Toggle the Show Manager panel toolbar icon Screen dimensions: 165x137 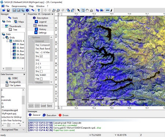(14, 10)
